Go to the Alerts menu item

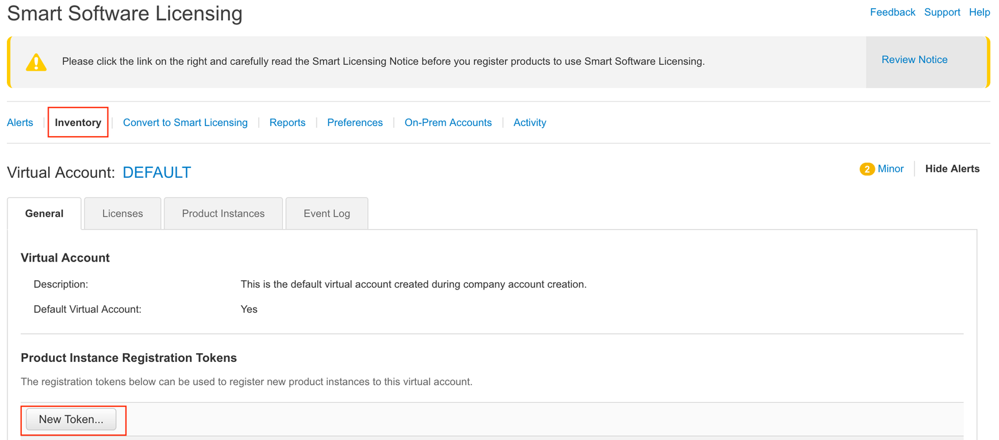tap(20, 123)
